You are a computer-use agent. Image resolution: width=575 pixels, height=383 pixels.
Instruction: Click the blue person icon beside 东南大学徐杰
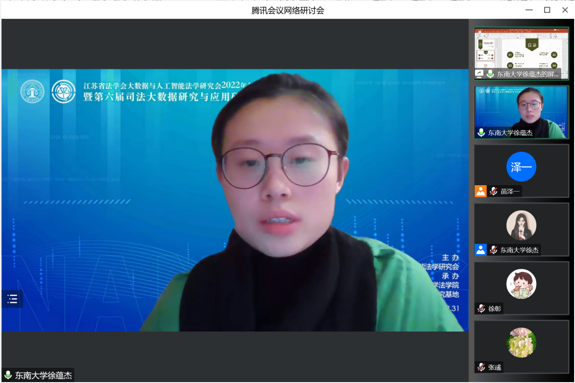[481, 250]
